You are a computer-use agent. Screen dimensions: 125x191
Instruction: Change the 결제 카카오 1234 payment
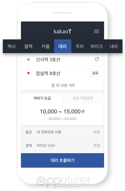coord(97,145)
